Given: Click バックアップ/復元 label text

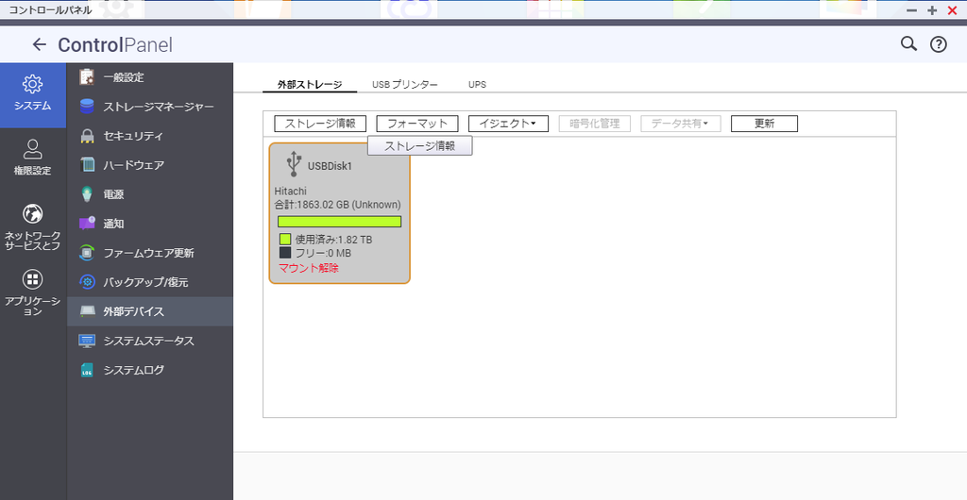Looking at the screenshot, I should (x=145, y=282).
